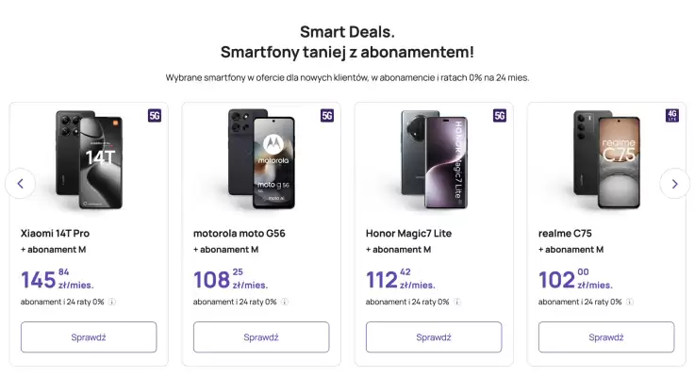Open the motorola moto G56 product image

point(261,158)
